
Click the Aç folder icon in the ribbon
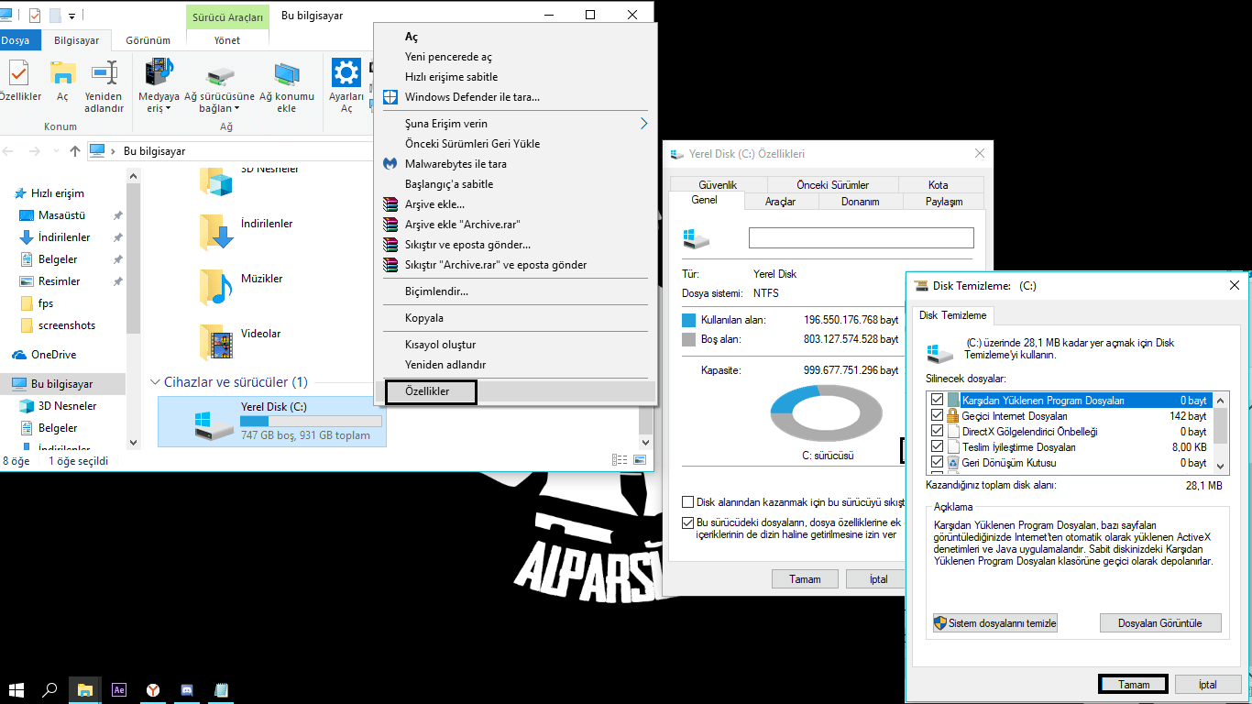tap(62, 73)
